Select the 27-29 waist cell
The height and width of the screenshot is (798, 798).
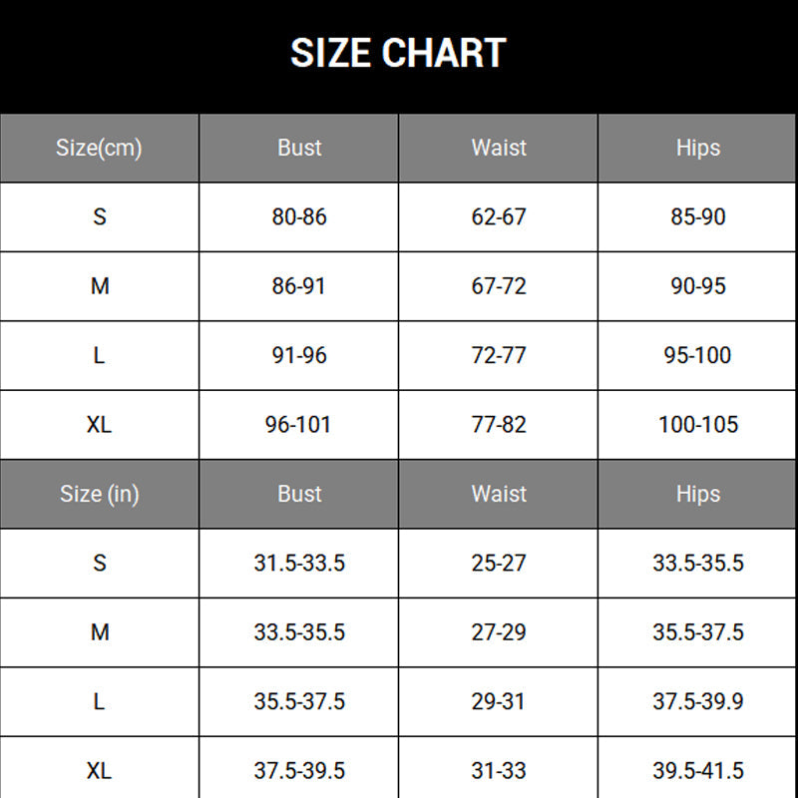498,632
